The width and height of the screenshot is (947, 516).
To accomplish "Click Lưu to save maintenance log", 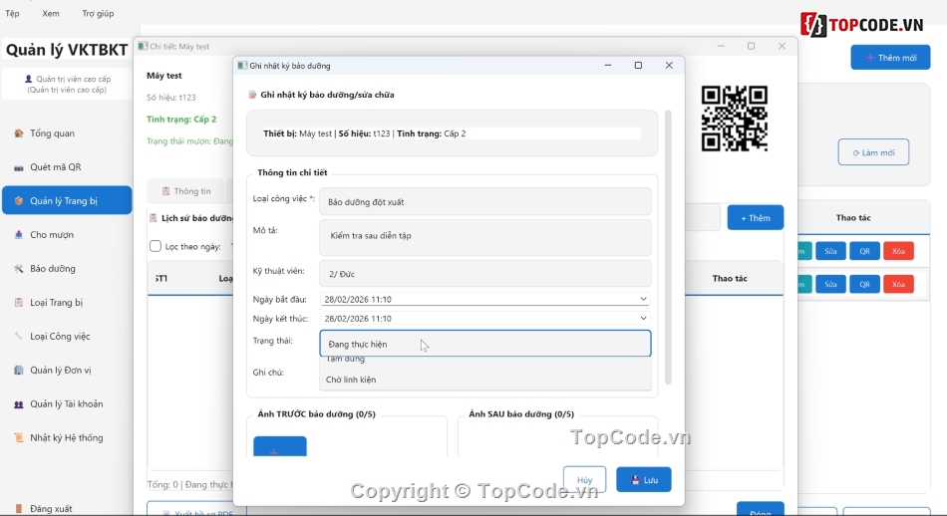I will (644, 480).
